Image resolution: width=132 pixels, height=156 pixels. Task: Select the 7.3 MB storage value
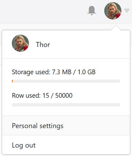62,72
